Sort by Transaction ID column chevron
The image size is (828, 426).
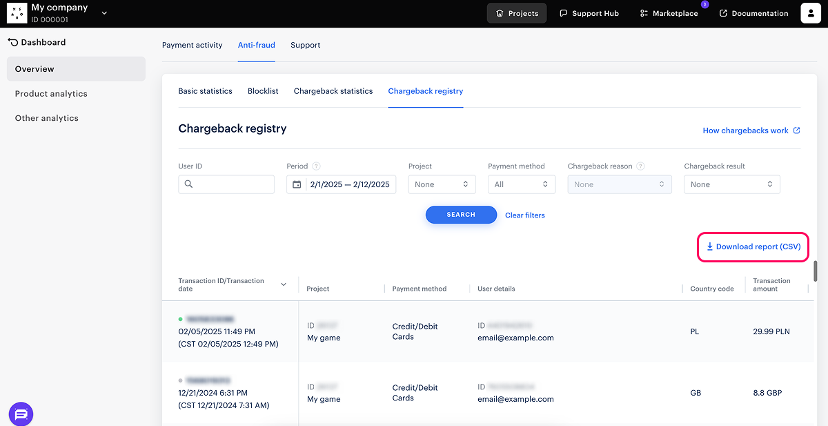tap(284, 285)
